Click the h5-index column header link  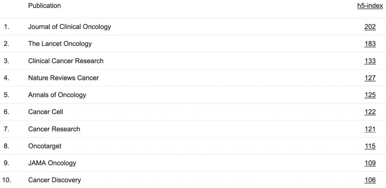coord(370,6)
